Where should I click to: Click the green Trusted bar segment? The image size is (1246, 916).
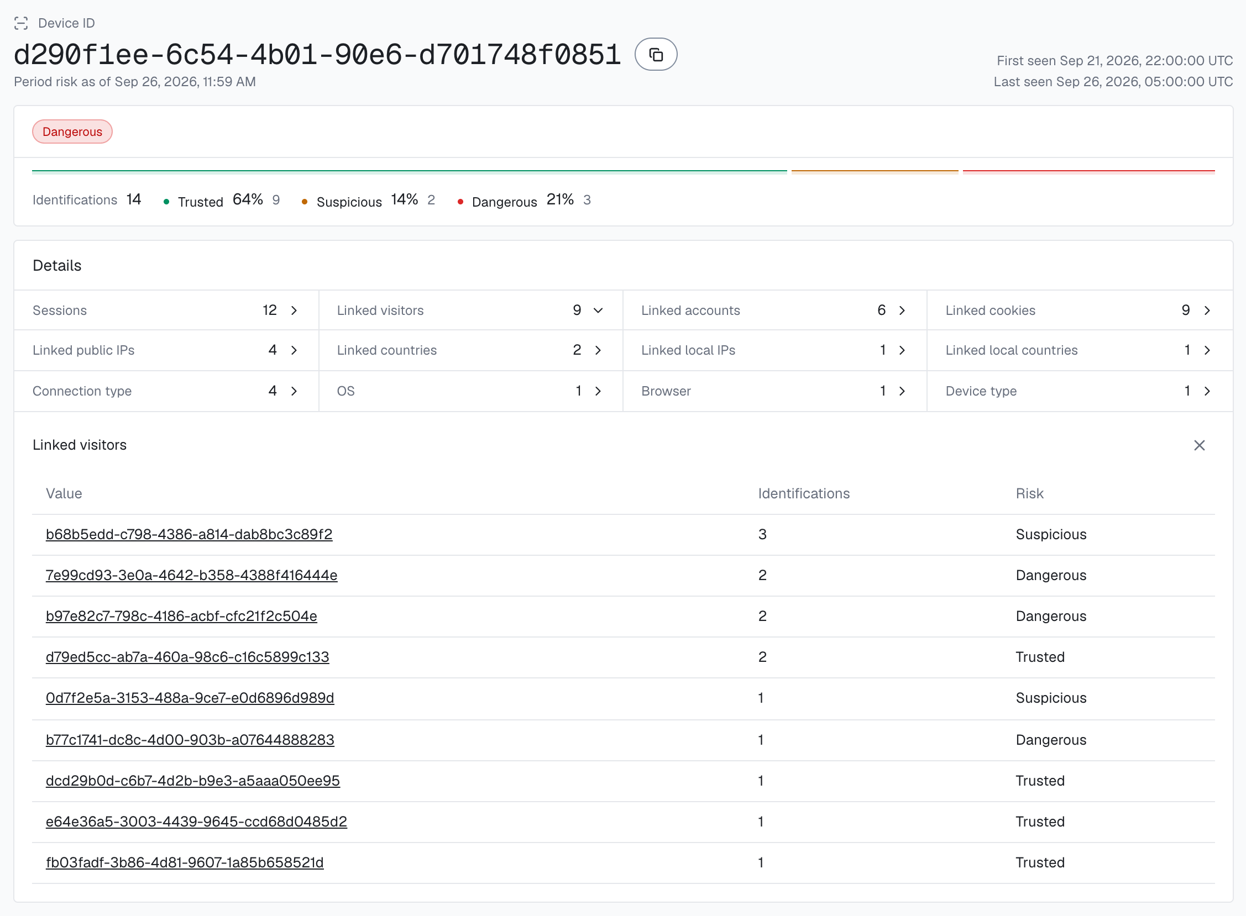tap(410, 172)
